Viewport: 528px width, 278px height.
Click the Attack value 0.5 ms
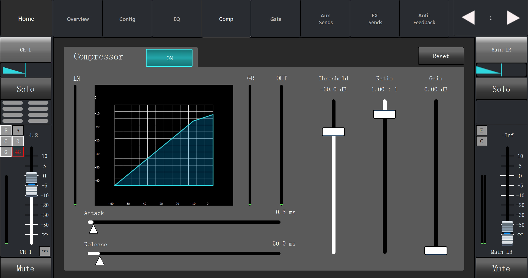click(285, 212)
